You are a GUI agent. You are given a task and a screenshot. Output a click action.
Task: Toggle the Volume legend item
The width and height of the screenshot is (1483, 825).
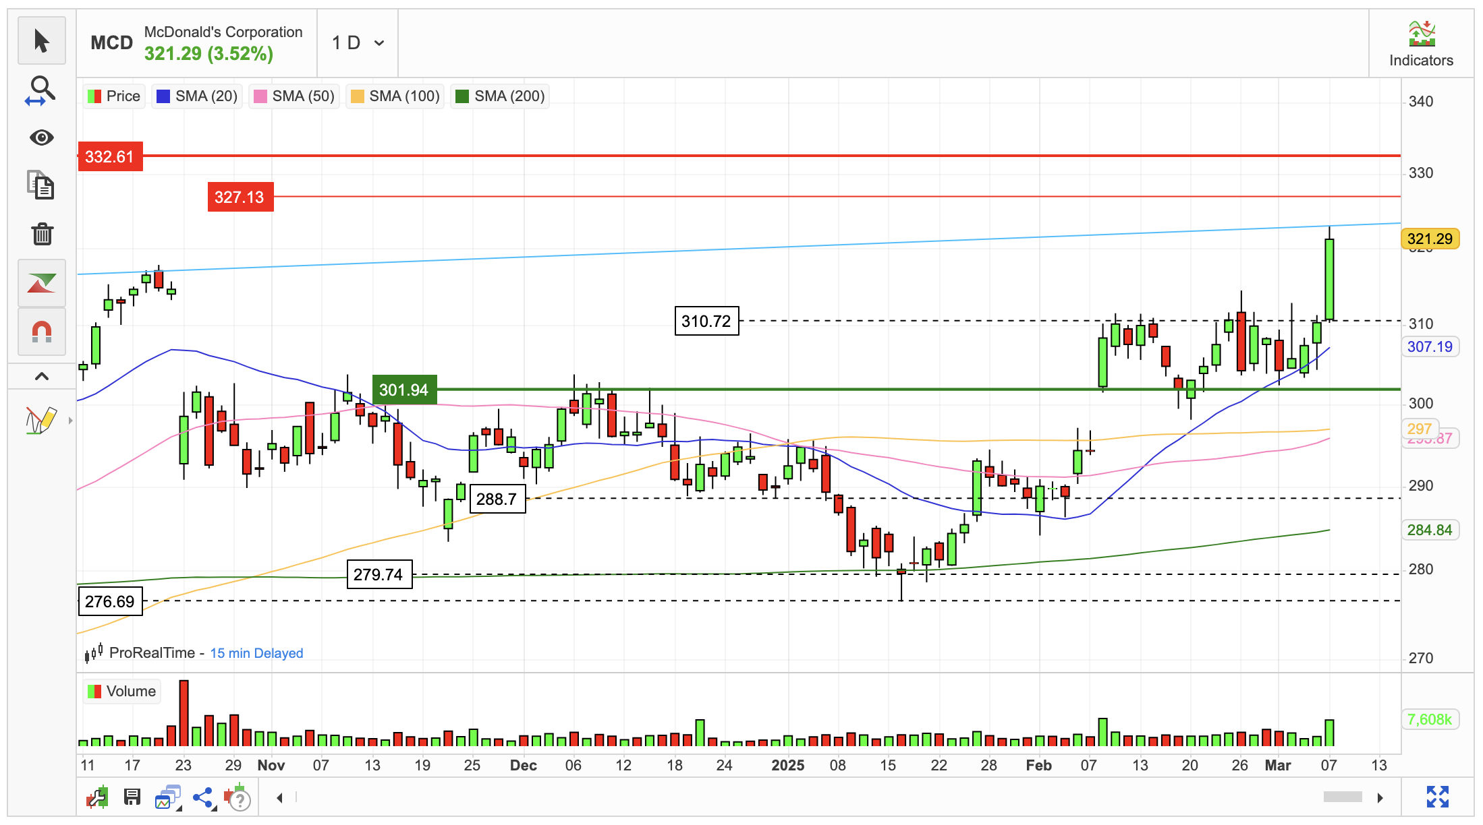click(x=122, y=692)
